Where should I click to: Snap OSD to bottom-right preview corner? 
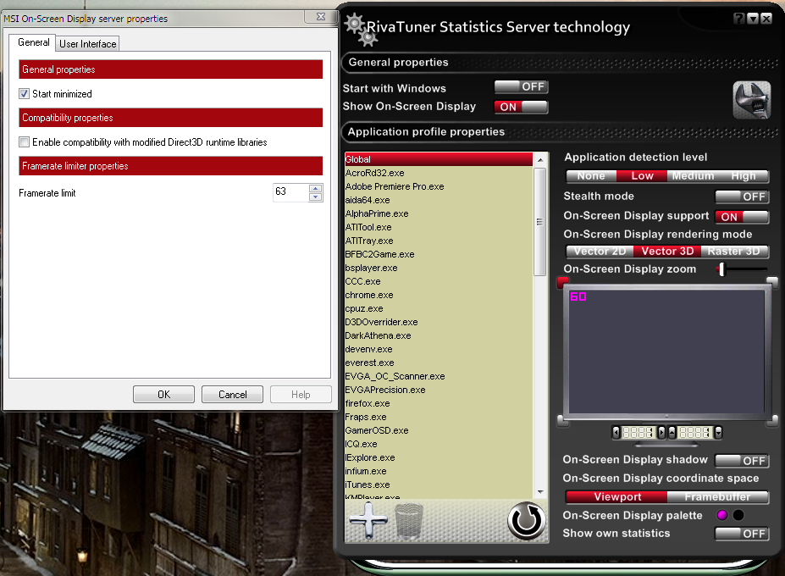tap(772, 421)
